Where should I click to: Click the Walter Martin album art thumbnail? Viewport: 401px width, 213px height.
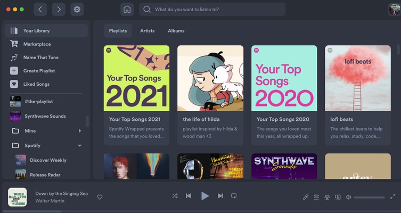(17, 197)
